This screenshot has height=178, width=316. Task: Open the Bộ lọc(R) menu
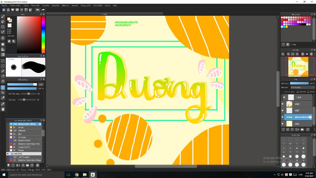click(x=35, y=6)
